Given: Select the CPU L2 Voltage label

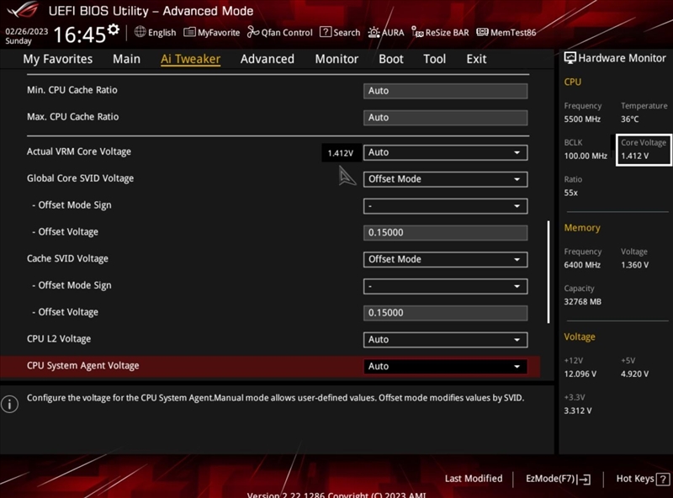Looking at the screenshot, I should coord(59,339).
